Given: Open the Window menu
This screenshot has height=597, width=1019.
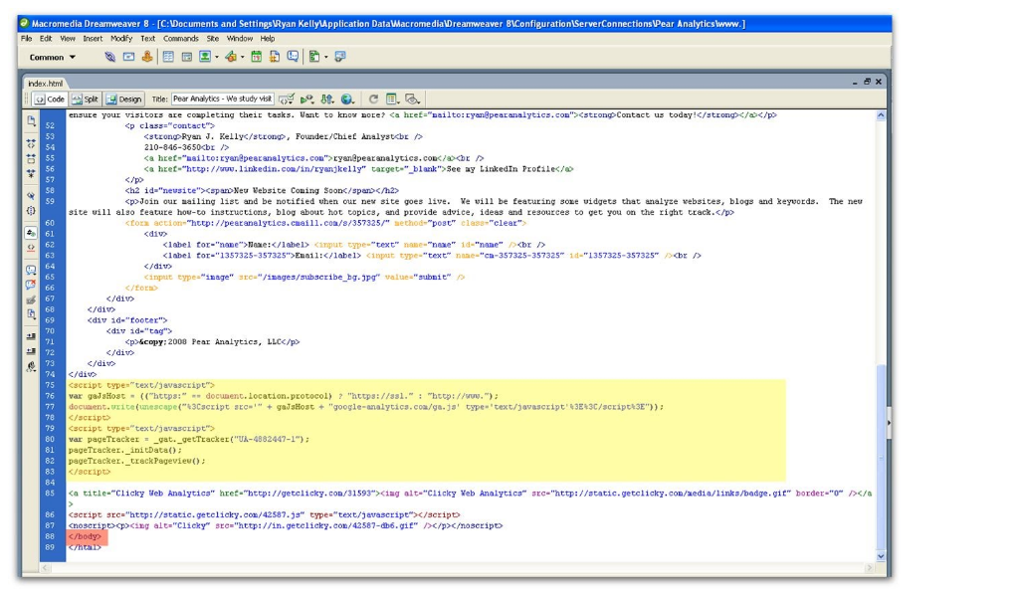Looking at the screenshot, I should point(239,39).
